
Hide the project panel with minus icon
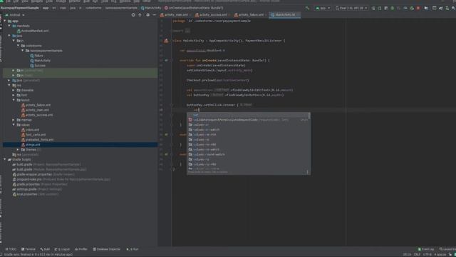click(155, 15)
